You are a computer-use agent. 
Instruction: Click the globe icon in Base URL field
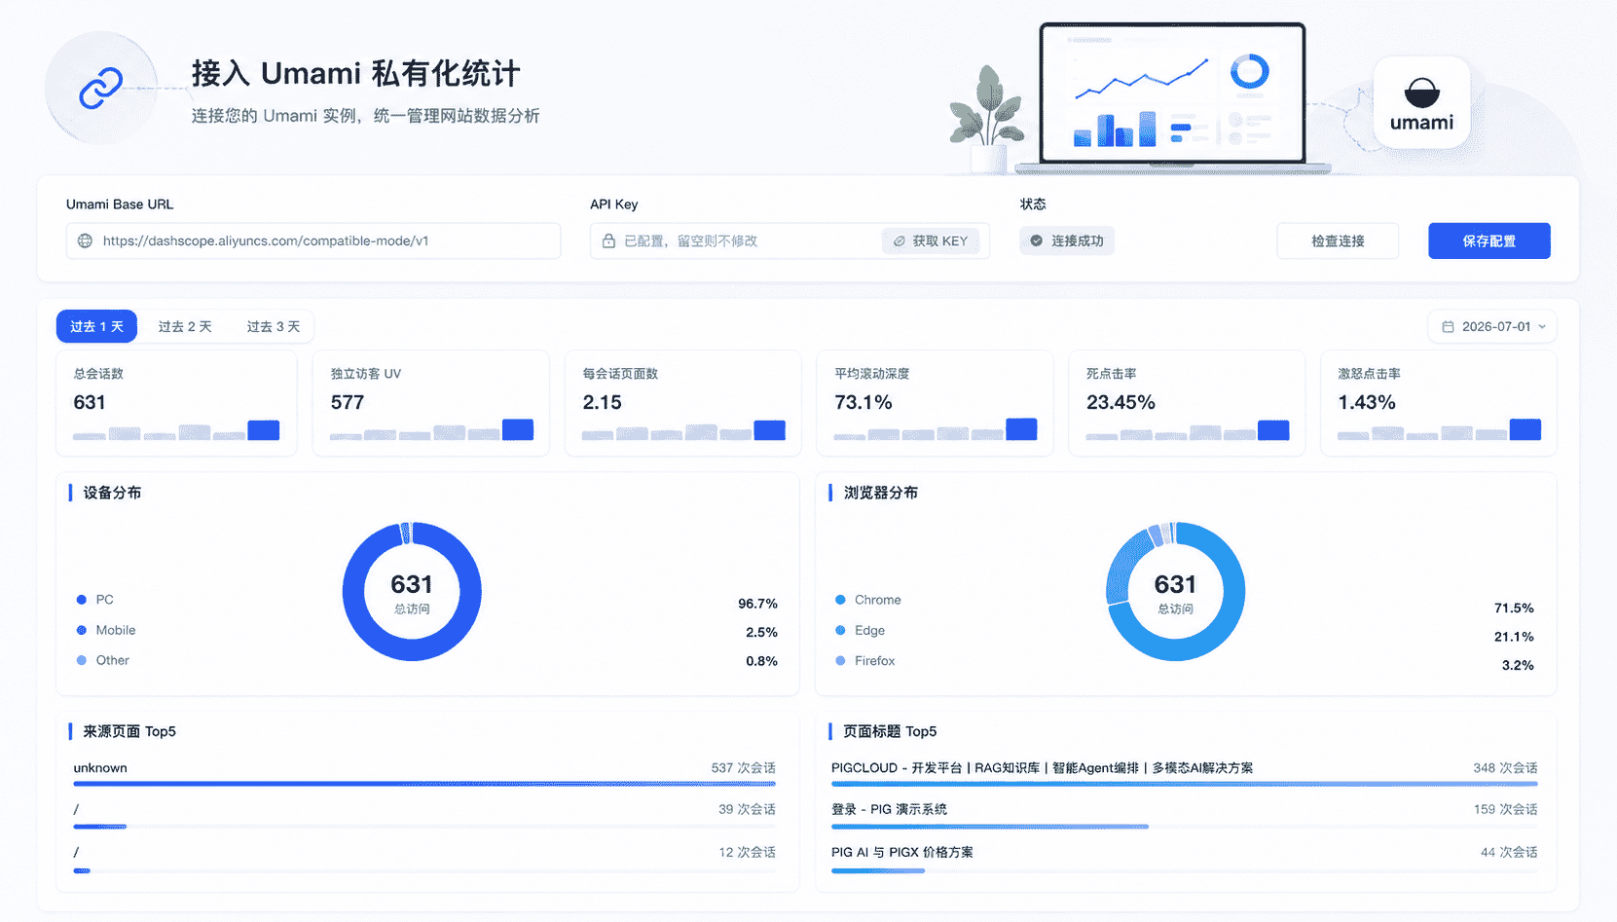point(86,240)
